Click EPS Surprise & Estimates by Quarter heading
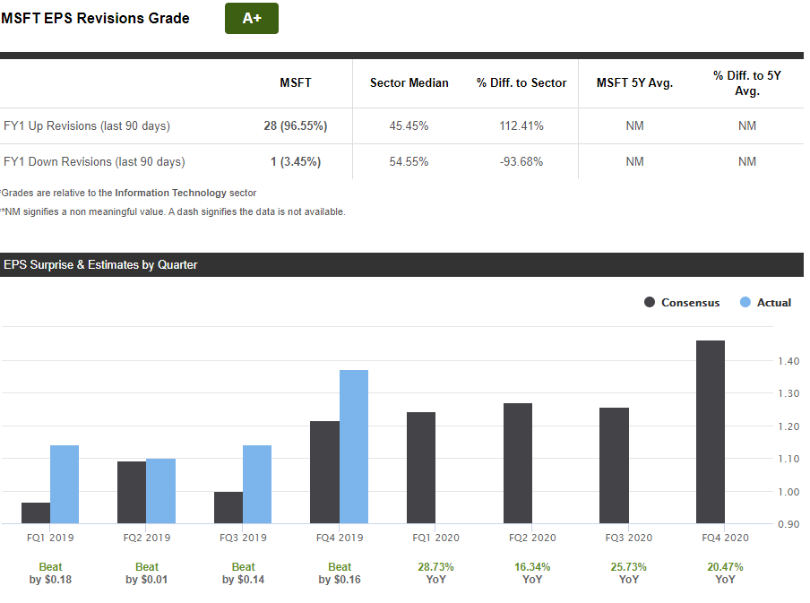Image resolution: width=810 pixels, height=603 pixels. coord(100,264)
